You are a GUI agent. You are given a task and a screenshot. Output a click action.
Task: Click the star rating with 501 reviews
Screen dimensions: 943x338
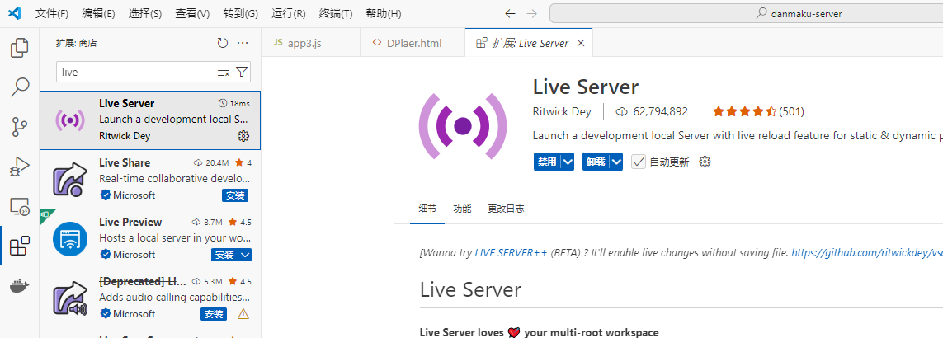click(x=758, y=111)
